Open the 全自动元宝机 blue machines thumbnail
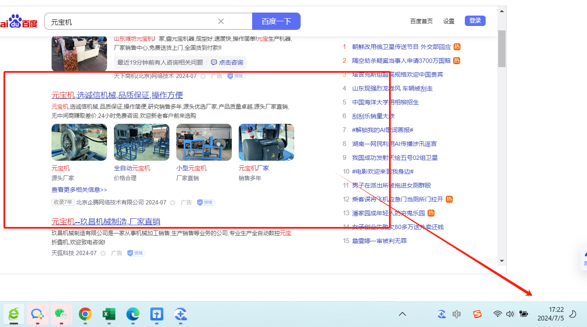587x327 pixels. point(142,142)
